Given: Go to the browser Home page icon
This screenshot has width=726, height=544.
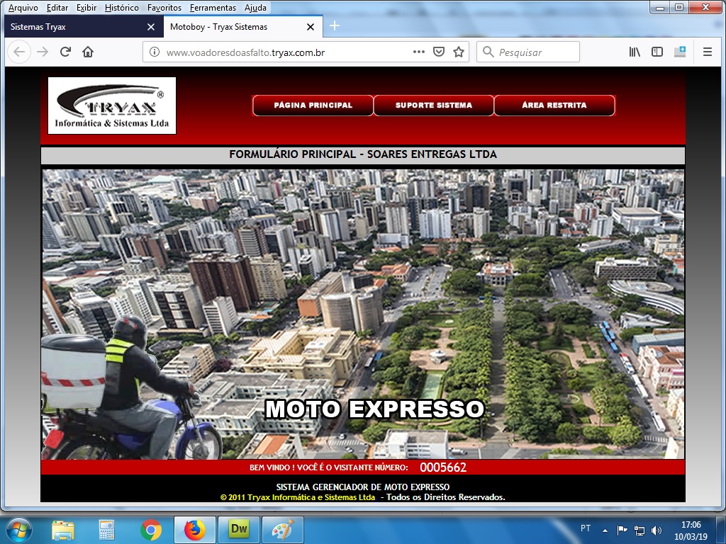Looking at the screenshot, I should 88,52.
